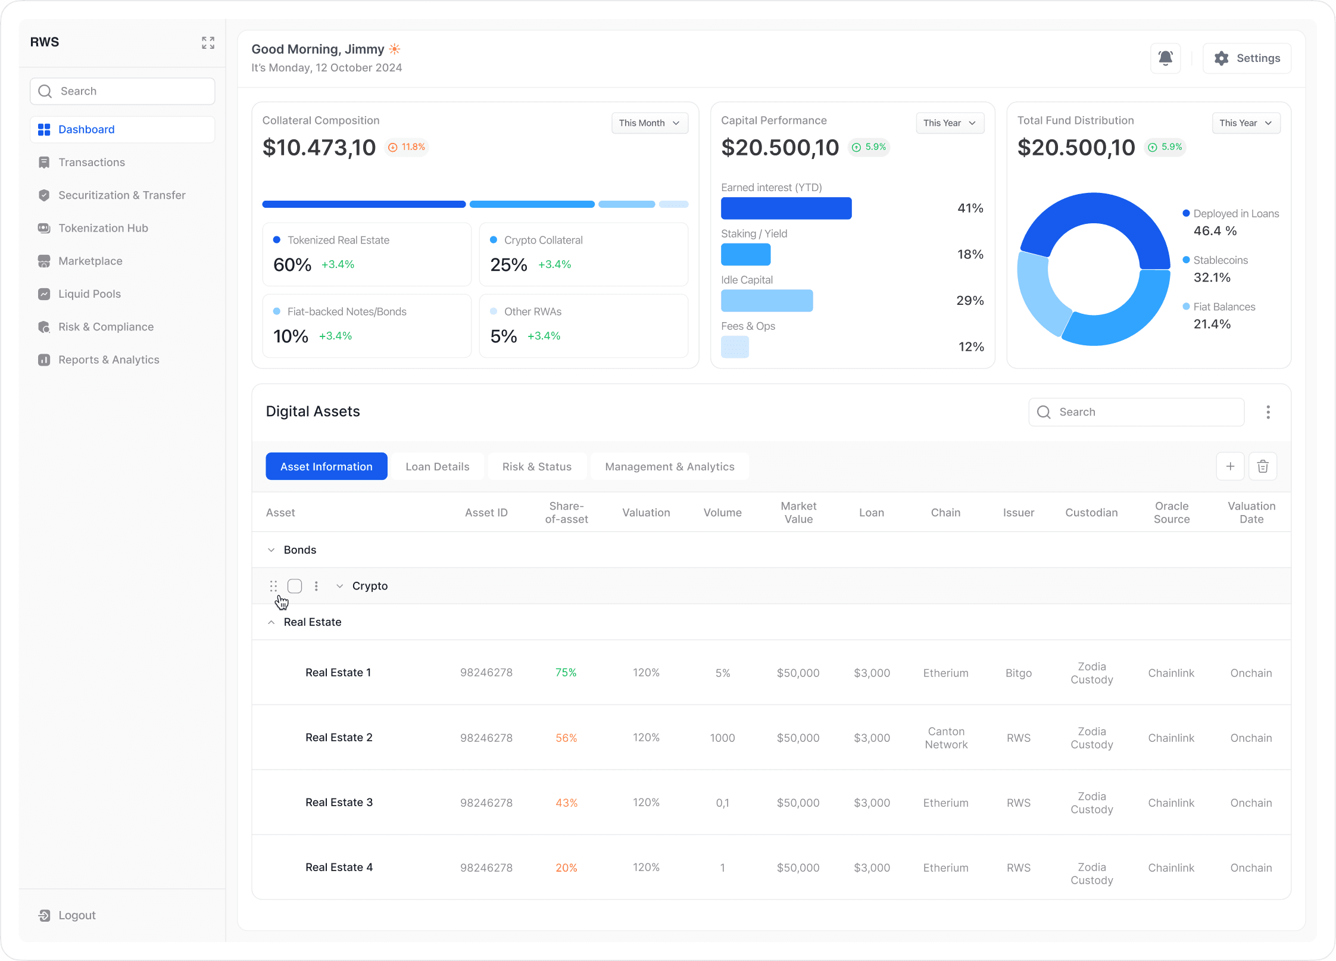Click the Settings button
Image resolution: width=1336 pixels, height=961 pixels.
(1247, 58)
